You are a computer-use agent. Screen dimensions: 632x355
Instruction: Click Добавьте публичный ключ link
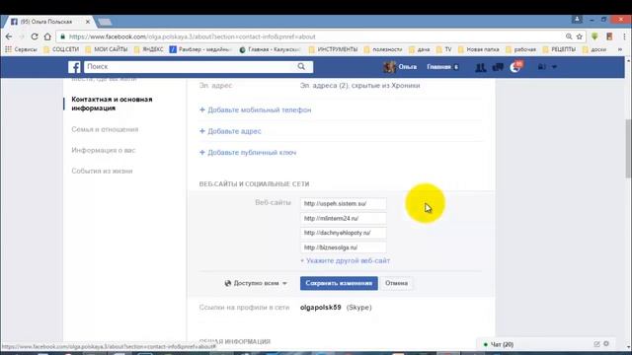pyautogui.click(x=248, y=153)
